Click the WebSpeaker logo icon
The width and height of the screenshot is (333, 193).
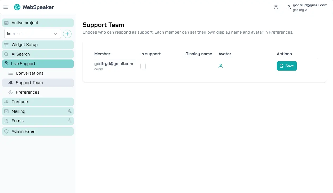(x=17, y=7)
